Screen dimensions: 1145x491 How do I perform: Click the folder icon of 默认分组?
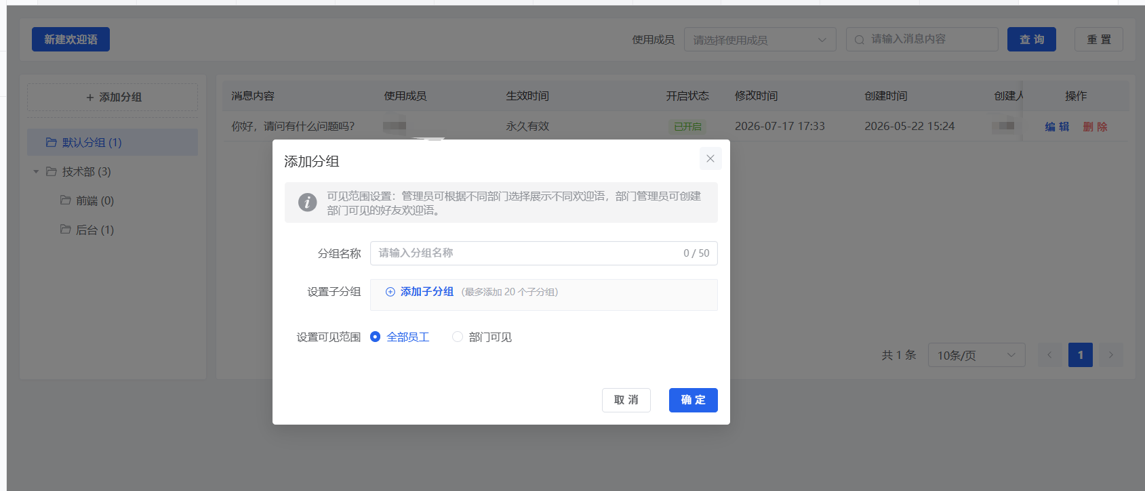click(x=52, y=142)
